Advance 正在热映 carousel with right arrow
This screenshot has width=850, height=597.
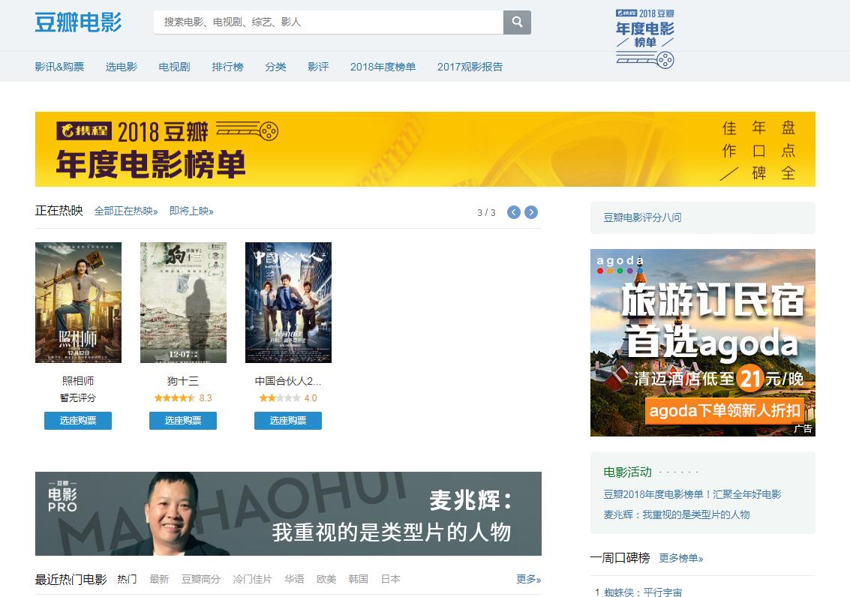(x=531, y=212)
